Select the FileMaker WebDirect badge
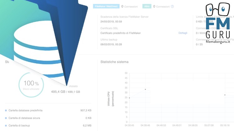 click(x=106, y=6)
